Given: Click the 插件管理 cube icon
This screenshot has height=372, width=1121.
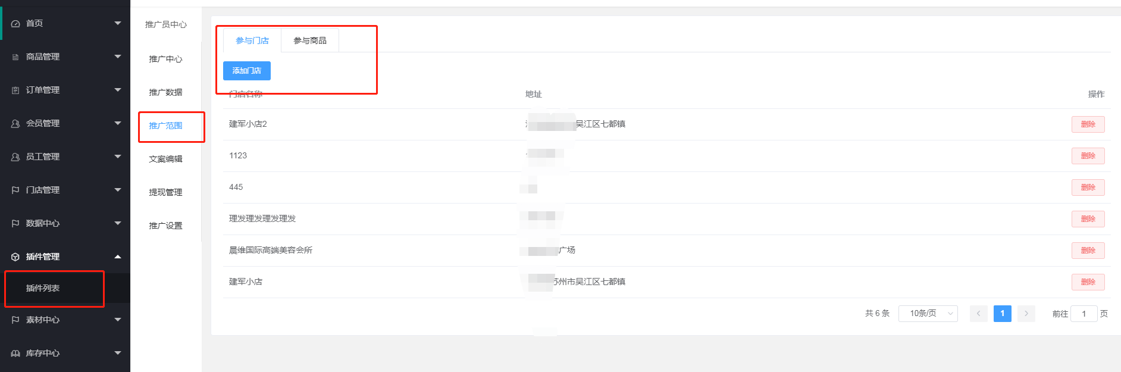Looking at the screenshot, I should point(15,257).
